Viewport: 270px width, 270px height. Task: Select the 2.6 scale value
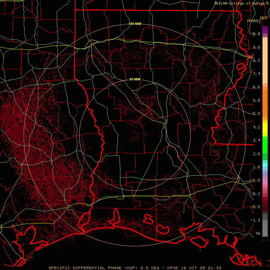click(256, 154)
